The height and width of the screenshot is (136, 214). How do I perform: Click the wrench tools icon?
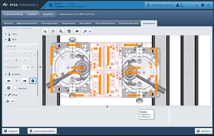pyautogui.click(x=85, y=31)
